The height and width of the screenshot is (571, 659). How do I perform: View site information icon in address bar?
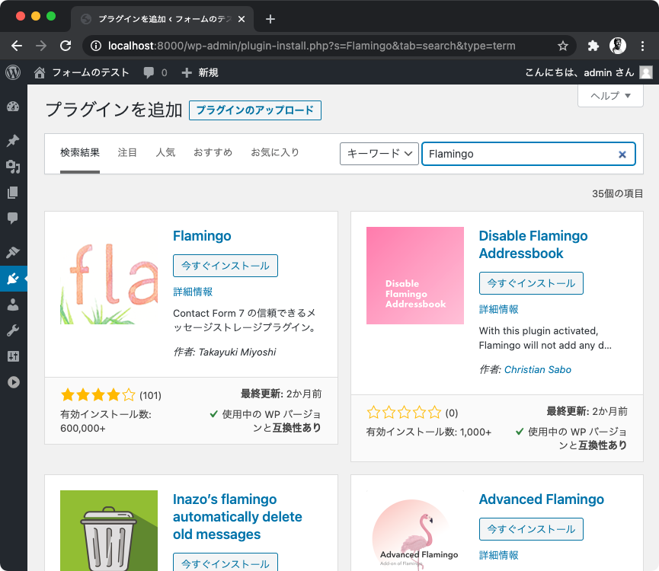click(x=96, y=46)
